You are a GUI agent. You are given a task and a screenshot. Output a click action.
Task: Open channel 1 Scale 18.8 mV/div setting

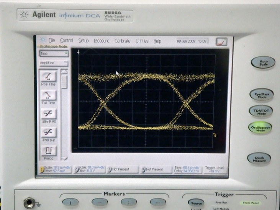pyautogui.click(x=57, y=167)
